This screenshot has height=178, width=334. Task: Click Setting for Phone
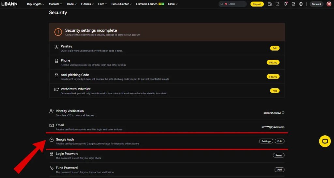tap(273, 62)
